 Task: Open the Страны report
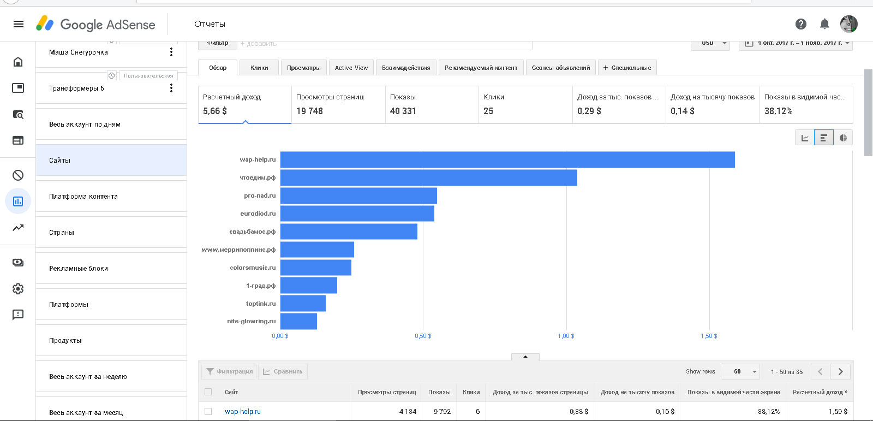(111, 232)
